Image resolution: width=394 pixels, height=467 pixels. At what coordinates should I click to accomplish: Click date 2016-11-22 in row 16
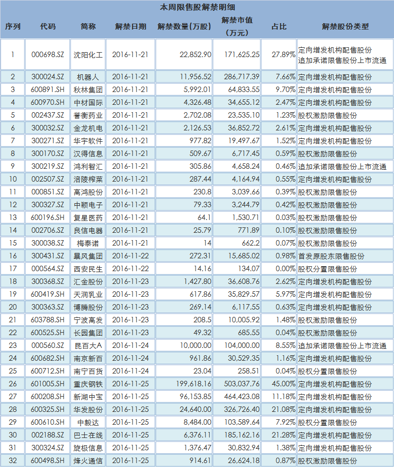pos(130,256)
